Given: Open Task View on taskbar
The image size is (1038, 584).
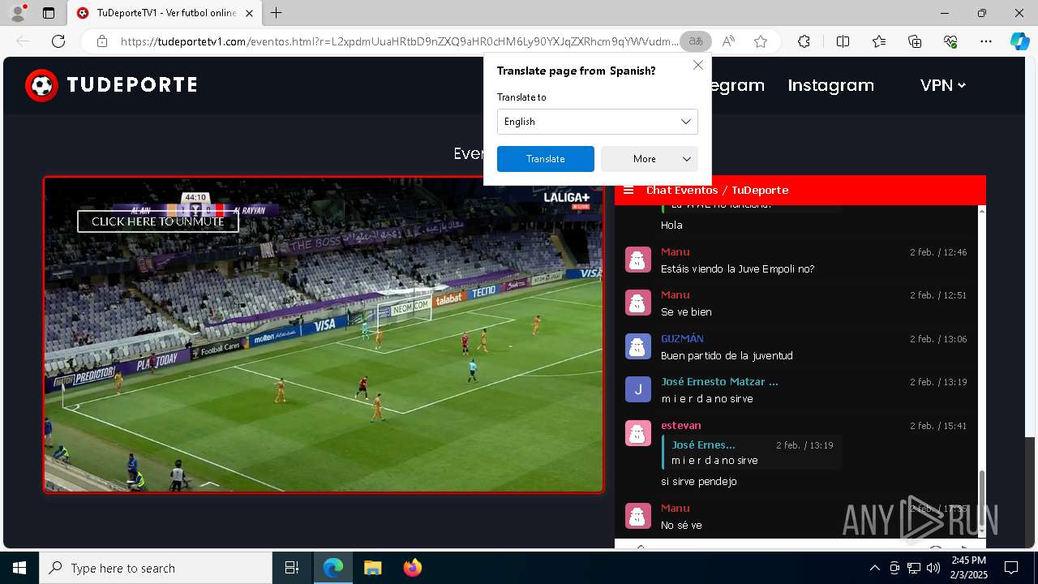Looking at the screenshot, I should [x=292, y=568].
